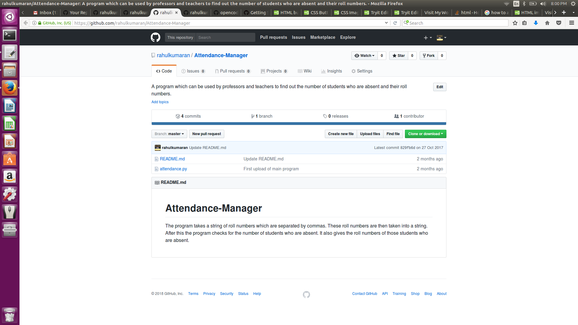Expand the Clone or download menu
The image size is (578, 325).
click(425, 134)
